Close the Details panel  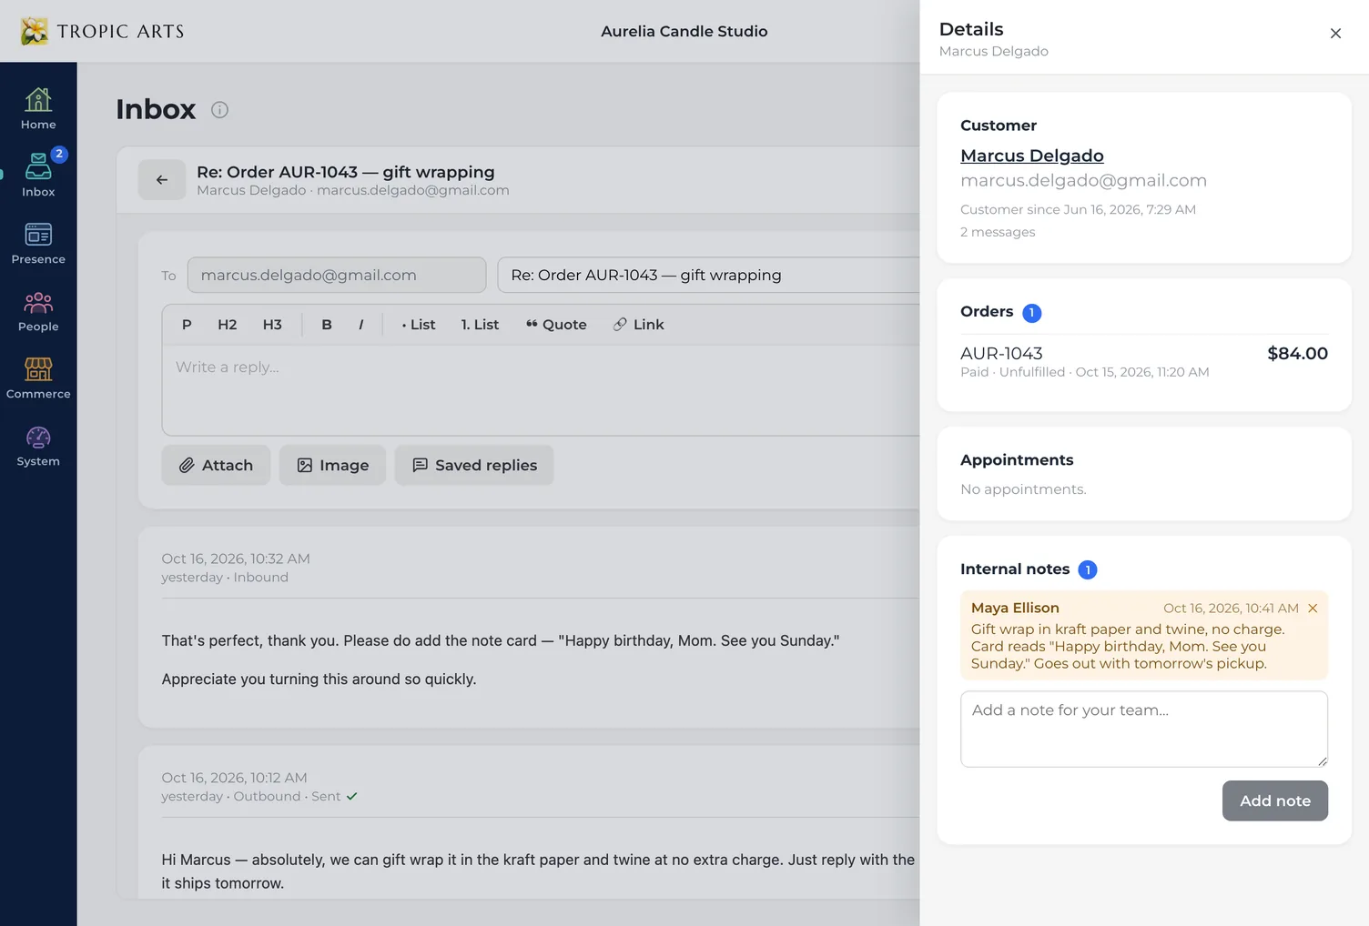1335,34
